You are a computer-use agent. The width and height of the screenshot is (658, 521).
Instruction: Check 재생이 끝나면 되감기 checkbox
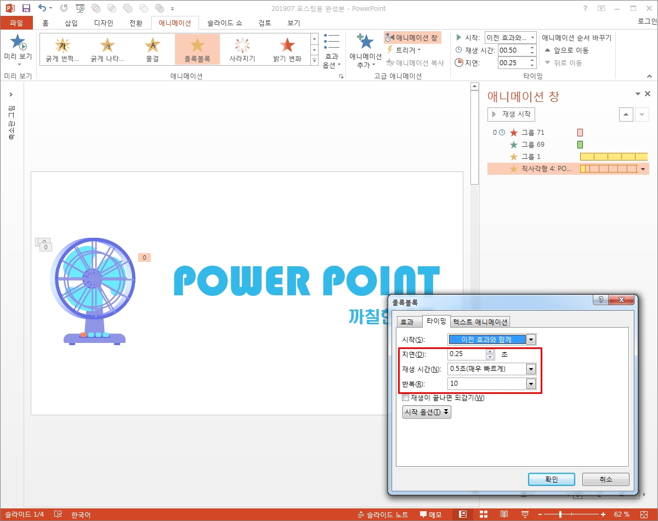point(406,398)
